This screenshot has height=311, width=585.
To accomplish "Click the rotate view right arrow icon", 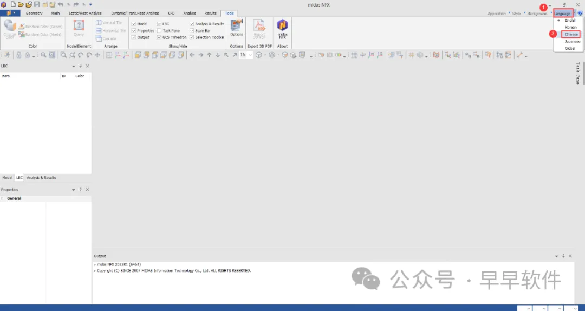I will [x=201, y=55].
